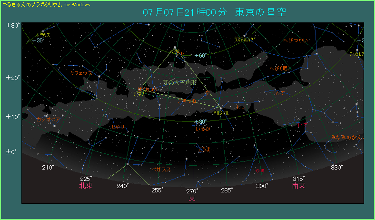Select the Altair (アルタイル) star marker
Image resolution: width=375 pixels, height=220 pixels.
point(220,108)
